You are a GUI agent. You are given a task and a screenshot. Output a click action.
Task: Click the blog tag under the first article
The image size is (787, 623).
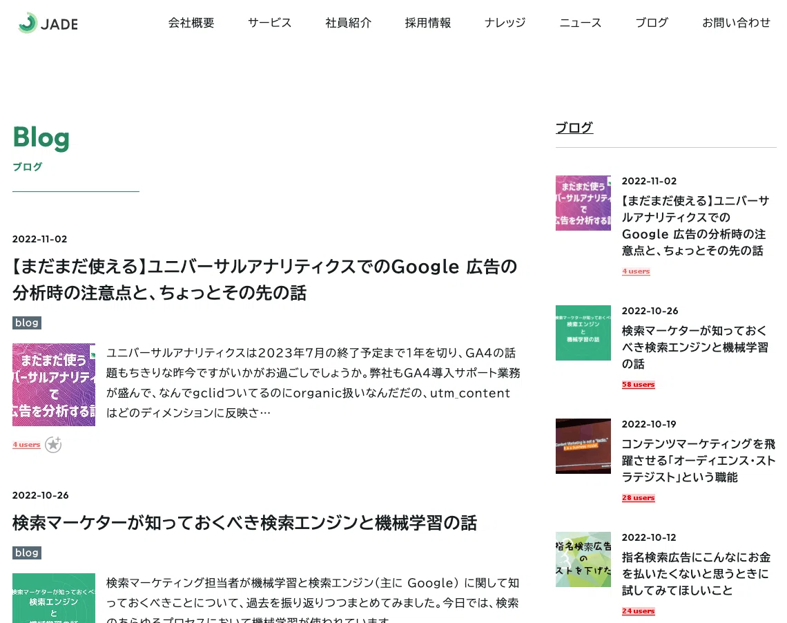tap(27, 323)
